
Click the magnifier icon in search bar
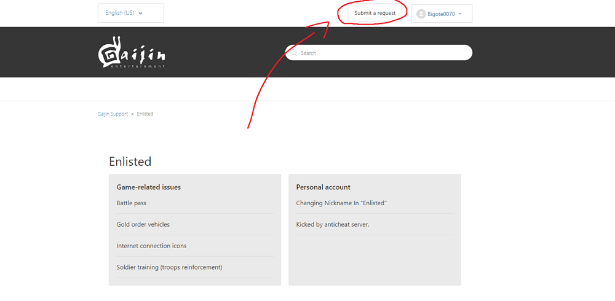294,53
